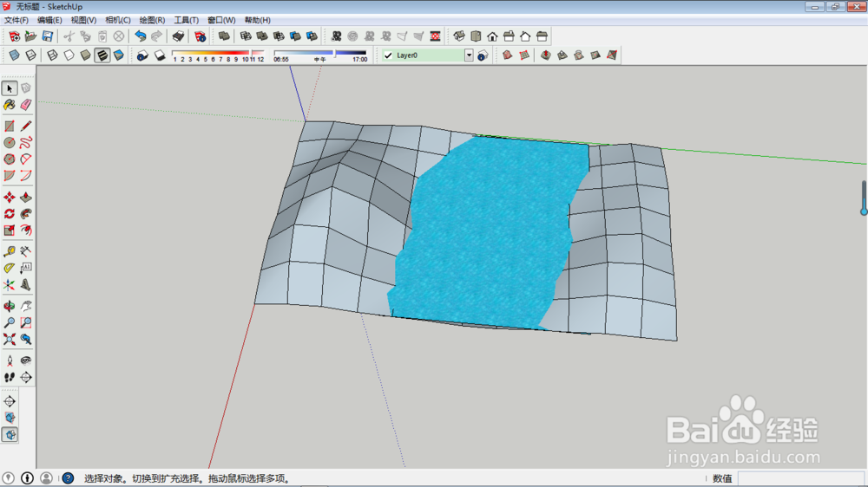Select the Sandbox Smoove tool
868x487 pixels.
(x=546, y=55)
